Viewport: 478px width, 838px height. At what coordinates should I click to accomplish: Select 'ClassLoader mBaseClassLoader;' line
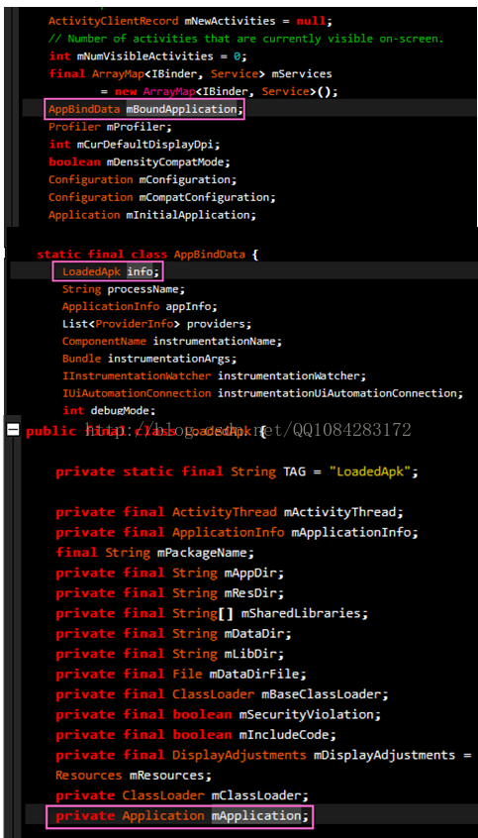(223, 694)
